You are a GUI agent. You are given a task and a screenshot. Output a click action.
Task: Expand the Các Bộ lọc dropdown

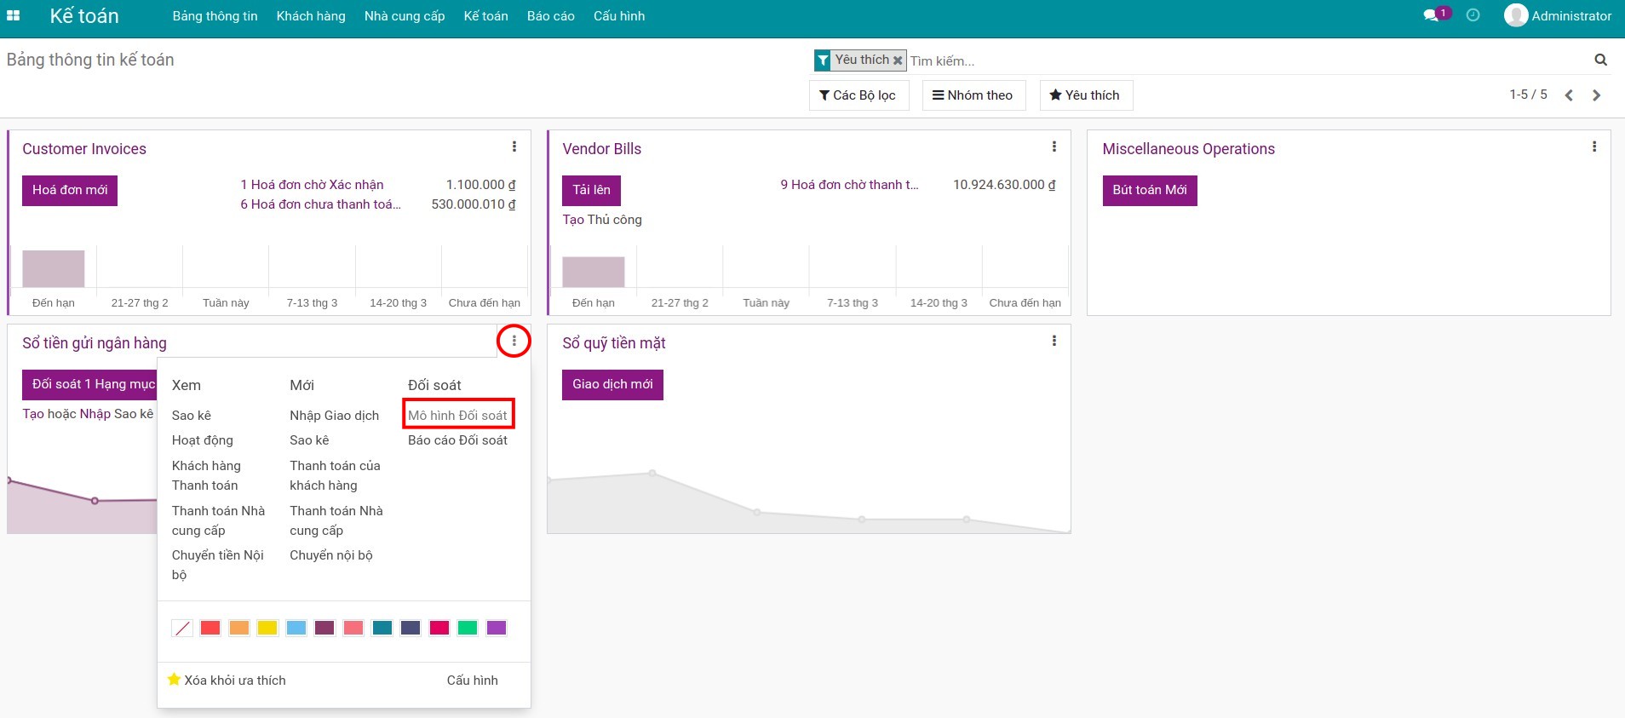[858, 95]
